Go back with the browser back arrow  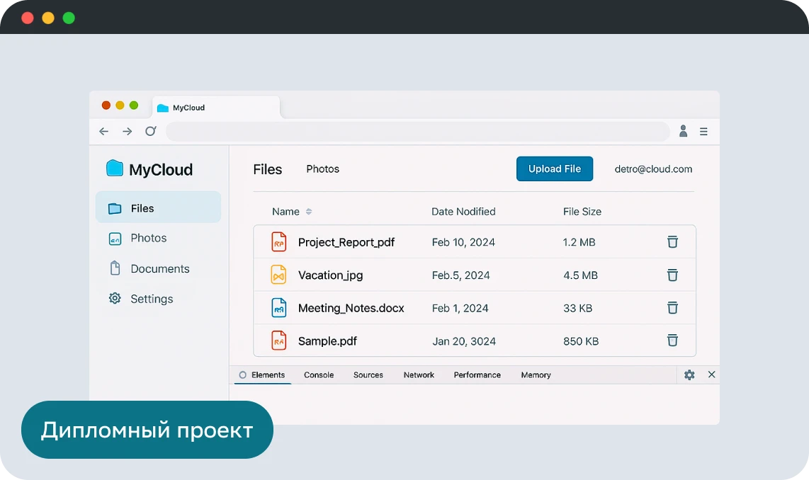pos(104,131)
